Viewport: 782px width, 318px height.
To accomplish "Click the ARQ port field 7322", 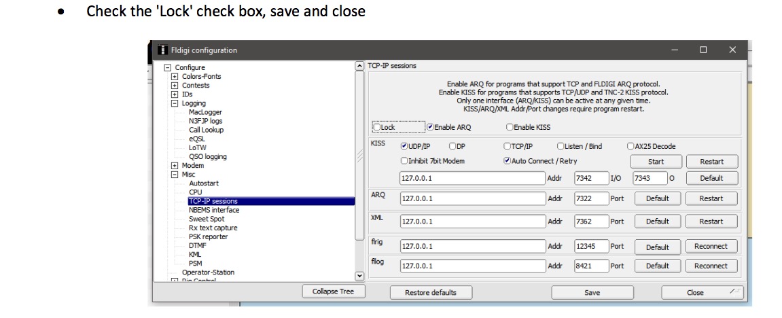I will pyautogui.click(x=591, y=198).
